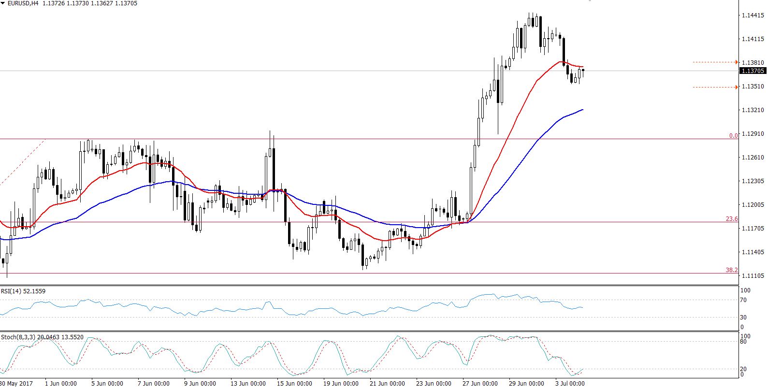Click the 1.14415 price axis label
This screenshot has height=389, width=767.
tap(753, 15)
